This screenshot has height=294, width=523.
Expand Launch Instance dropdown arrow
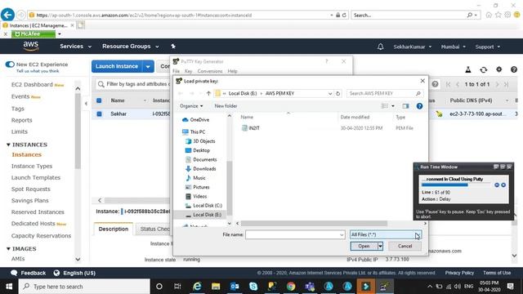pos(148,66)
